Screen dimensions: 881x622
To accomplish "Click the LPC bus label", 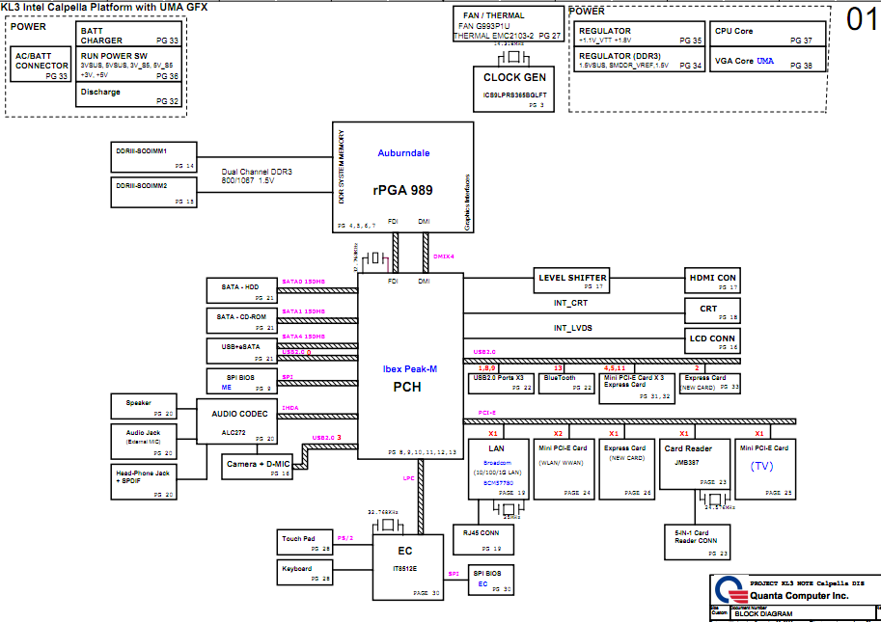I will point(408,478).
